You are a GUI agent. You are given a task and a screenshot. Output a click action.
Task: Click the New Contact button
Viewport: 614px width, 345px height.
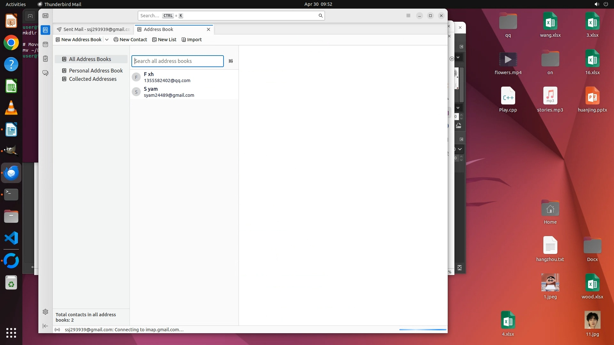point(130,40)
